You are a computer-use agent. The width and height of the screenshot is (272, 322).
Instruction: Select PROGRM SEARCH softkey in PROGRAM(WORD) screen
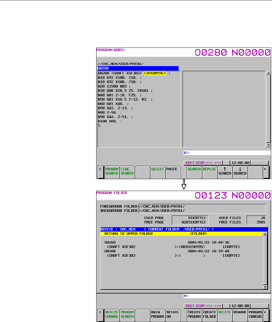point(112,172)
